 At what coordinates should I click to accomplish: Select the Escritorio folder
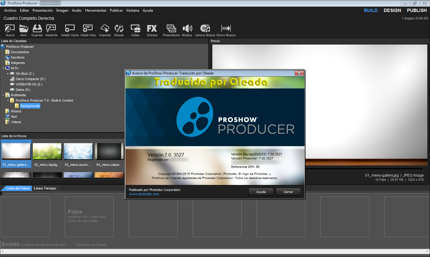[18, 57]
